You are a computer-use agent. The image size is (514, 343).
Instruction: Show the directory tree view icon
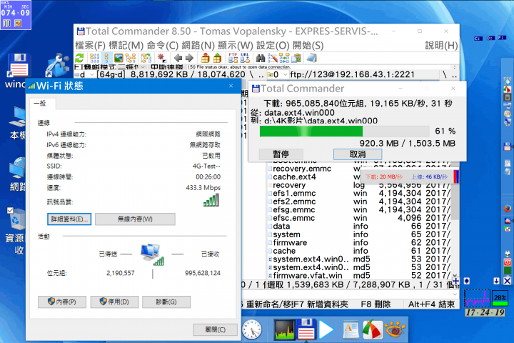pyautogui.click(x=130, y=59)
